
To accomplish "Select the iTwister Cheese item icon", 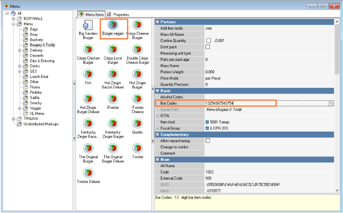I will [x=137, y=99].
